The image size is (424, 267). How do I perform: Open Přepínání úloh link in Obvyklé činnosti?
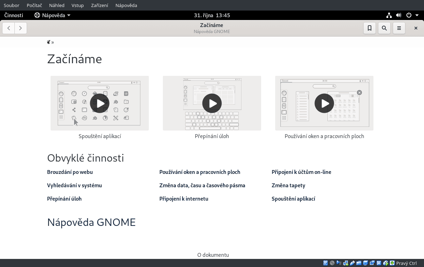pyautogui.click(x=64, y=199)
